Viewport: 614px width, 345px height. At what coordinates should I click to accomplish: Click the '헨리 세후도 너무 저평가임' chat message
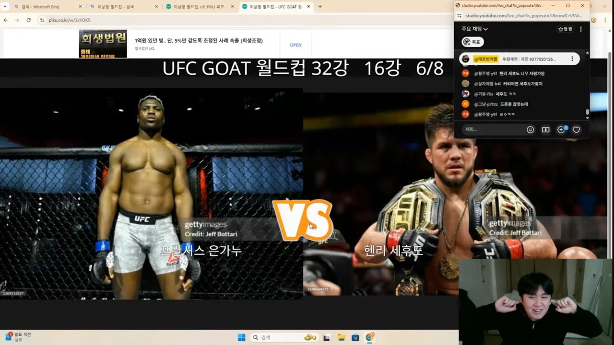522,73
